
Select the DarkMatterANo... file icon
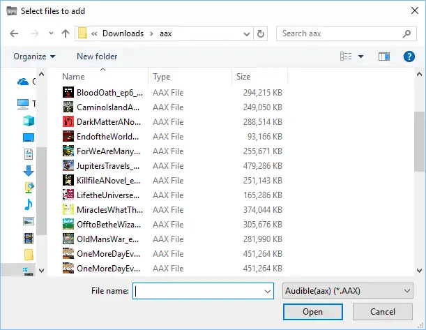[x=68, y=122]
